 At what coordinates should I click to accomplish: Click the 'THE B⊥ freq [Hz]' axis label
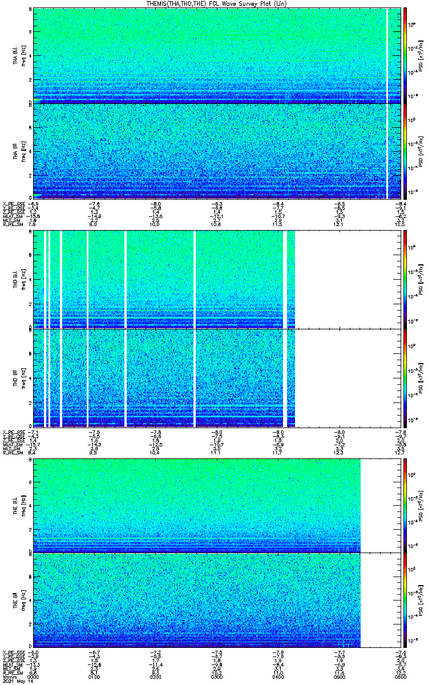(19, 505)
